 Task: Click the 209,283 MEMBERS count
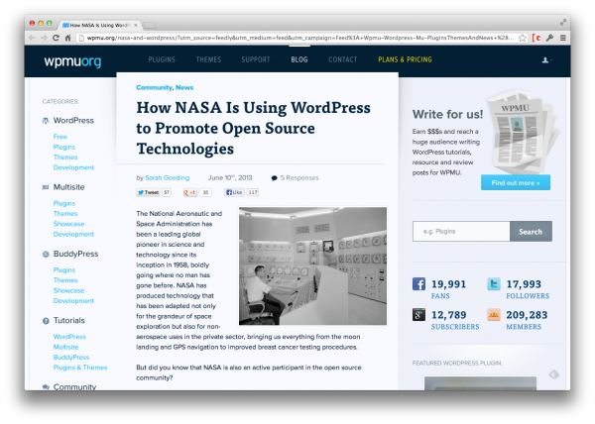point(527,321)
